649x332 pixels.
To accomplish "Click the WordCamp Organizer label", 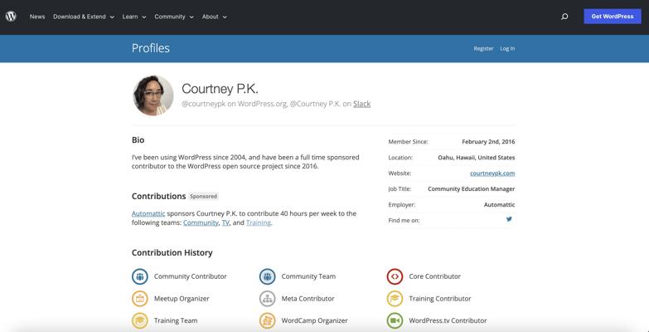I will tap(315, 320).
